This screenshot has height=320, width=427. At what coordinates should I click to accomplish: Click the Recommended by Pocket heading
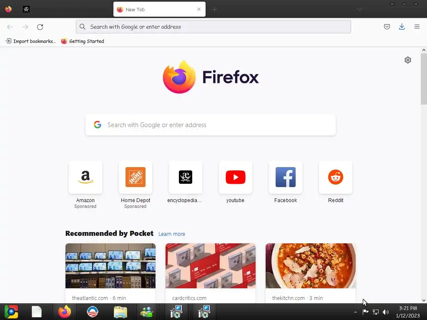(x=109, y=233)
